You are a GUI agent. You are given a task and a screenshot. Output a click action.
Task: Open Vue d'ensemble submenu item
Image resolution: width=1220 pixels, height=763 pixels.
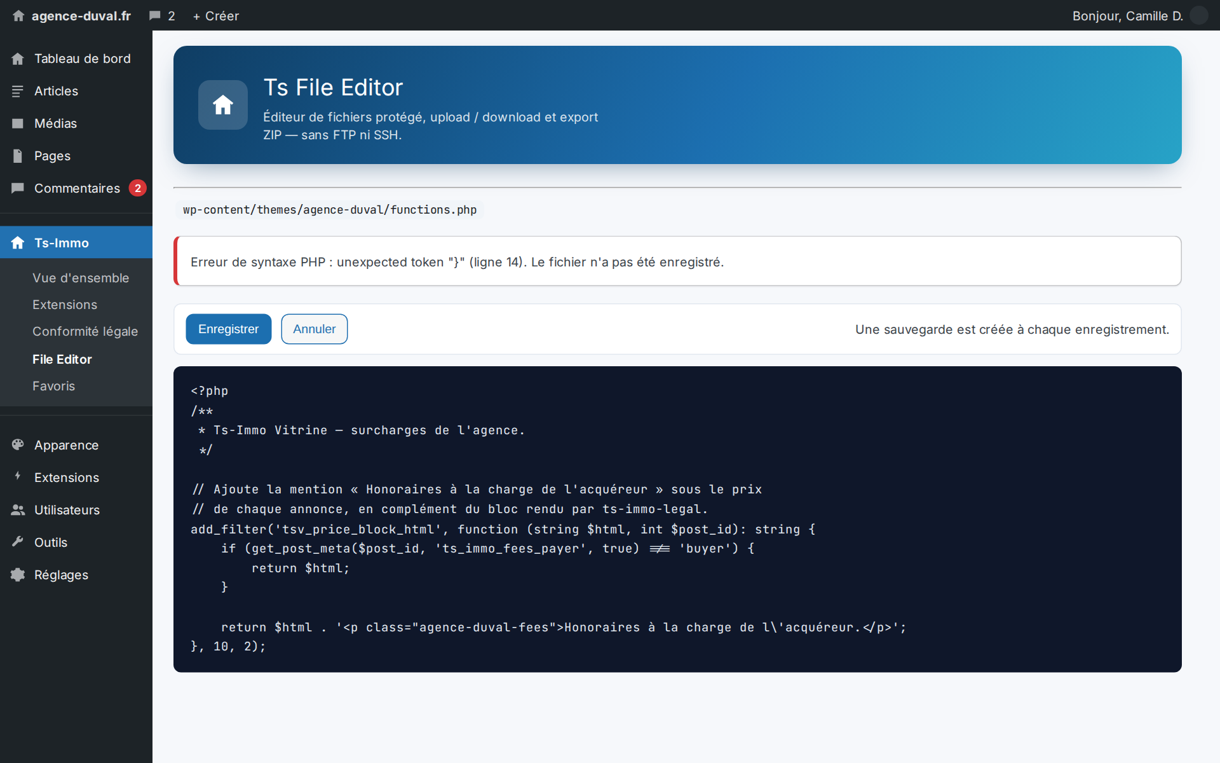[x=81, y=278]
